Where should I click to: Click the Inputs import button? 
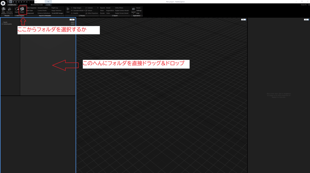[x=17, y=10]
